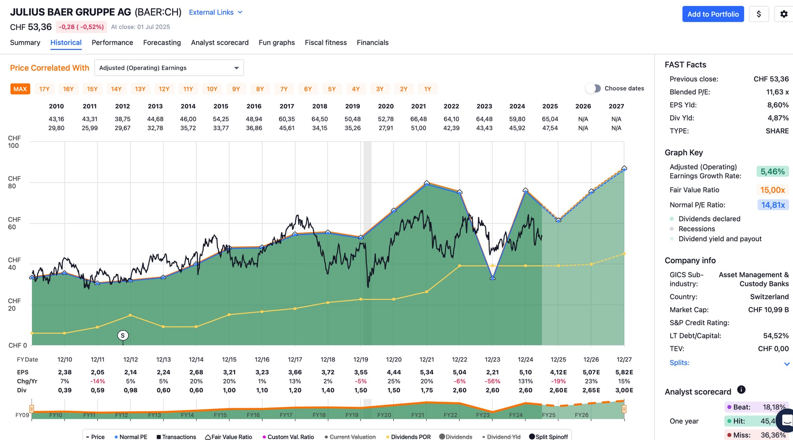Image resolution: width=793 pixels, height=440 pixels.
Task: Open the Performance tab
Action: (112, 43)
